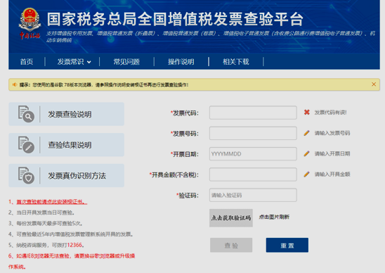Image resolution: width=385 pixels, height=273 pixels.
Task: Click the pencil icon beside 请输入开具金额
Action: pos(306,174)
